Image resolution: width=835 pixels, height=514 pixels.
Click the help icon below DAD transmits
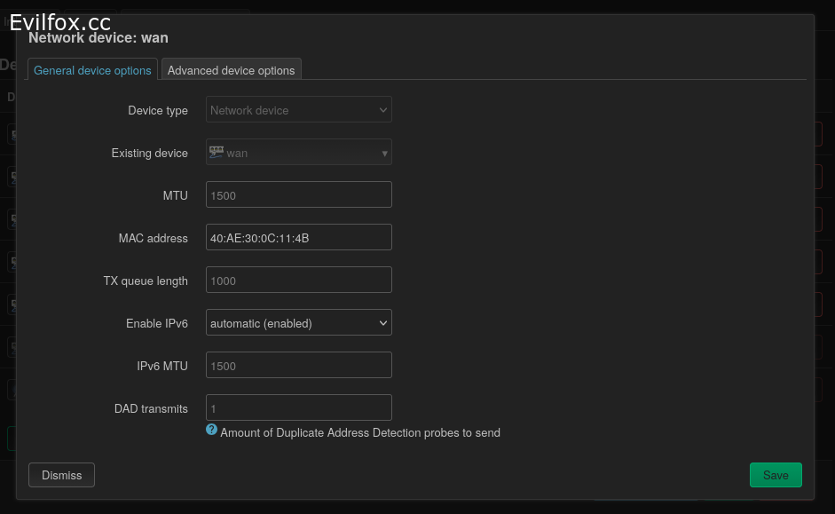[x=212, y=430]
